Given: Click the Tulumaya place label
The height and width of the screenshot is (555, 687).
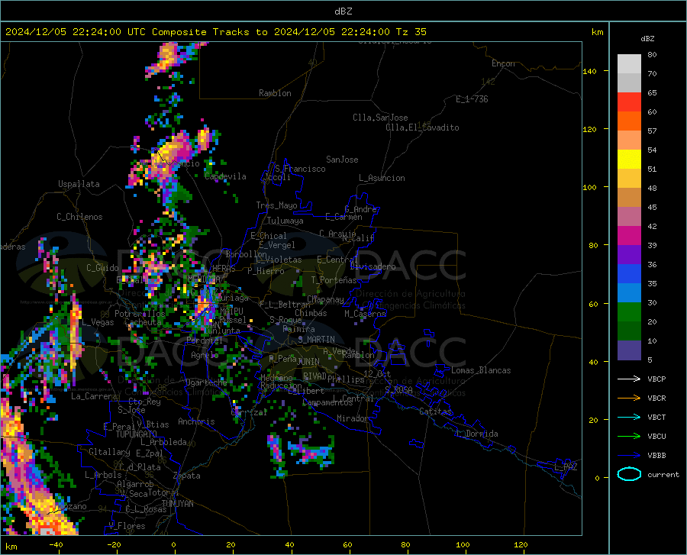Looking at the screenshot, I should [x=285, y=221].
